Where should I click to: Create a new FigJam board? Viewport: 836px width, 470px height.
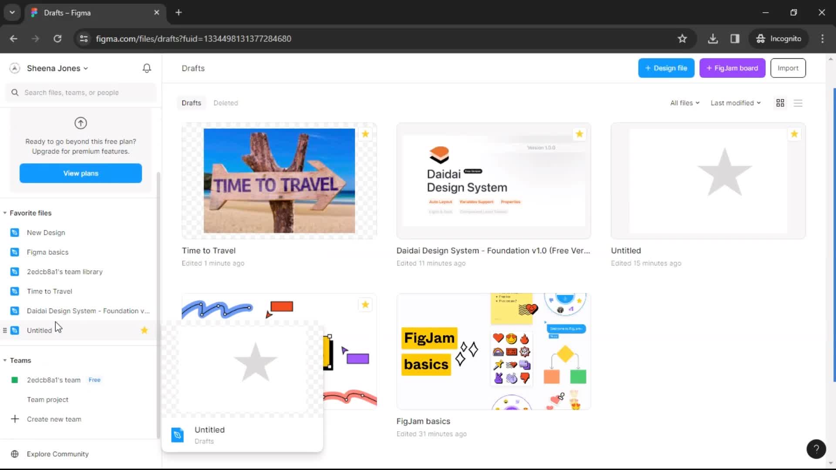[x=732, y=68]
